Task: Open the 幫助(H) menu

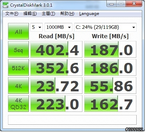Action: (x=67, y=14)
